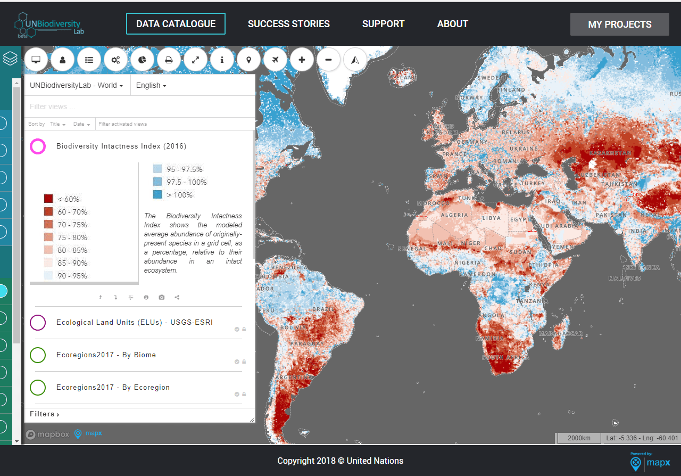Click the pie chart icon in the toolbar
This screenshot has height=476, width=681.
(x=143, y=60)
